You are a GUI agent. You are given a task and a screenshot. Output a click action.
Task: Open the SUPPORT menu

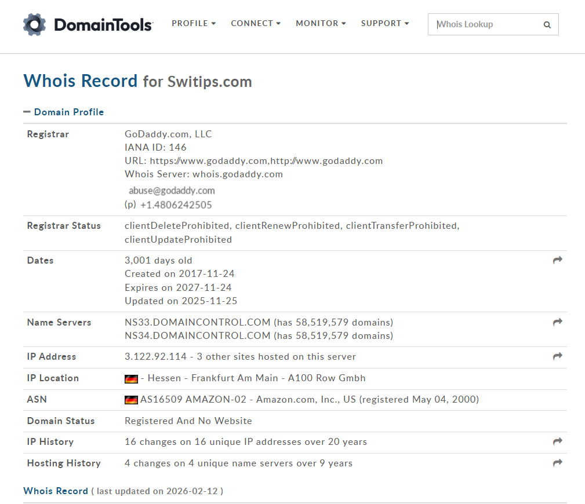[385, 24]
